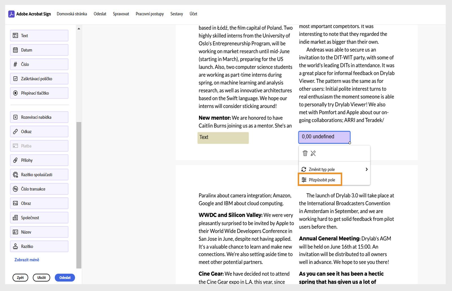Viewport: 452px width, 291px height.
Task: Add a Název field from the panel
Action: (x=39, y=232)
